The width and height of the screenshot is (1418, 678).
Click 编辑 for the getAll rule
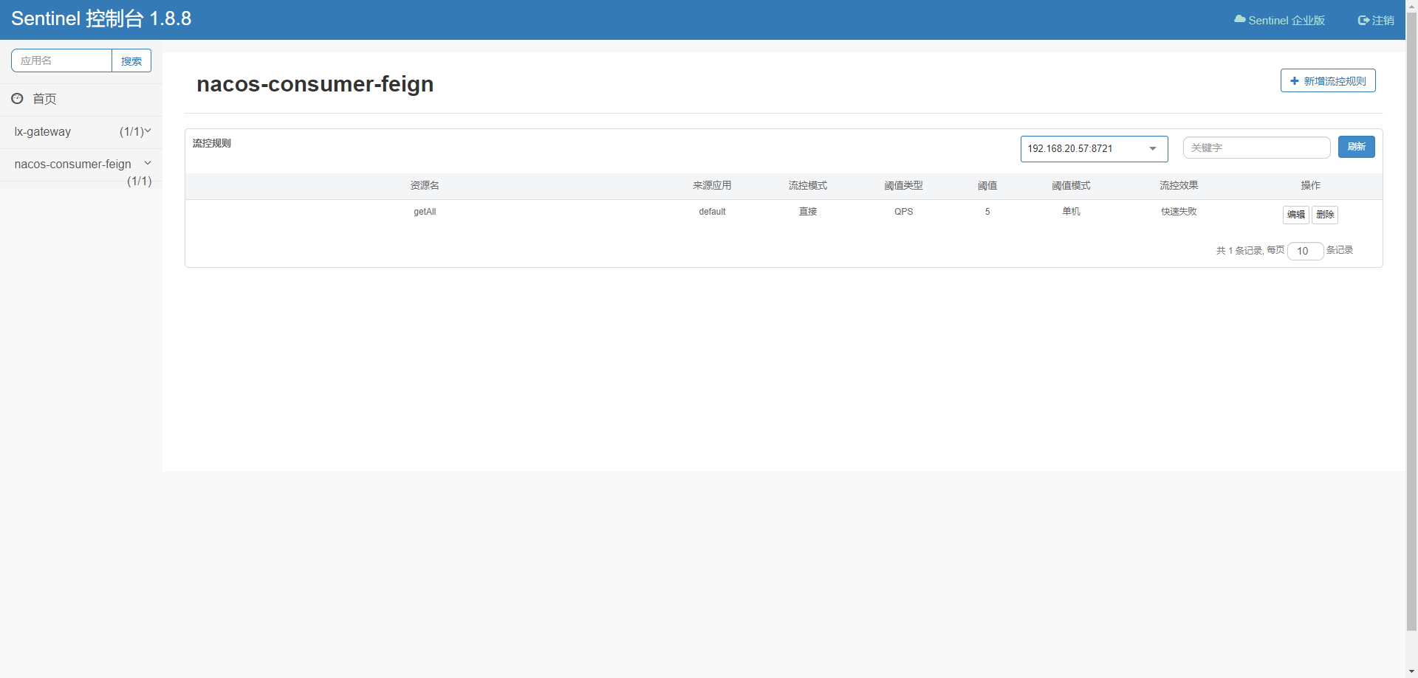pyautogui.click(x=1295, y=215)
